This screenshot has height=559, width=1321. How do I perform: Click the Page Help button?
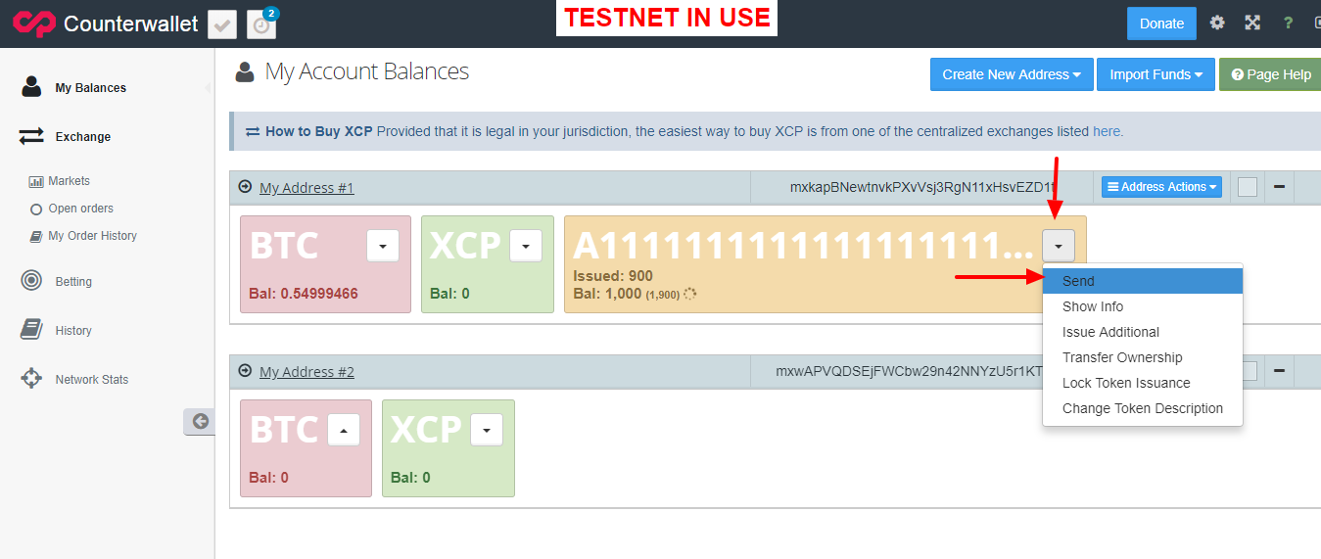click(x=1270, y=74)
